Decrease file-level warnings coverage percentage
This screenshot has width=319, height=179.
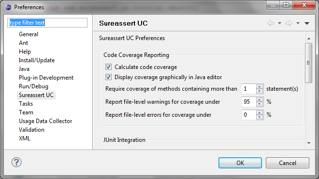pyautogui.click(x=260, y=104)
